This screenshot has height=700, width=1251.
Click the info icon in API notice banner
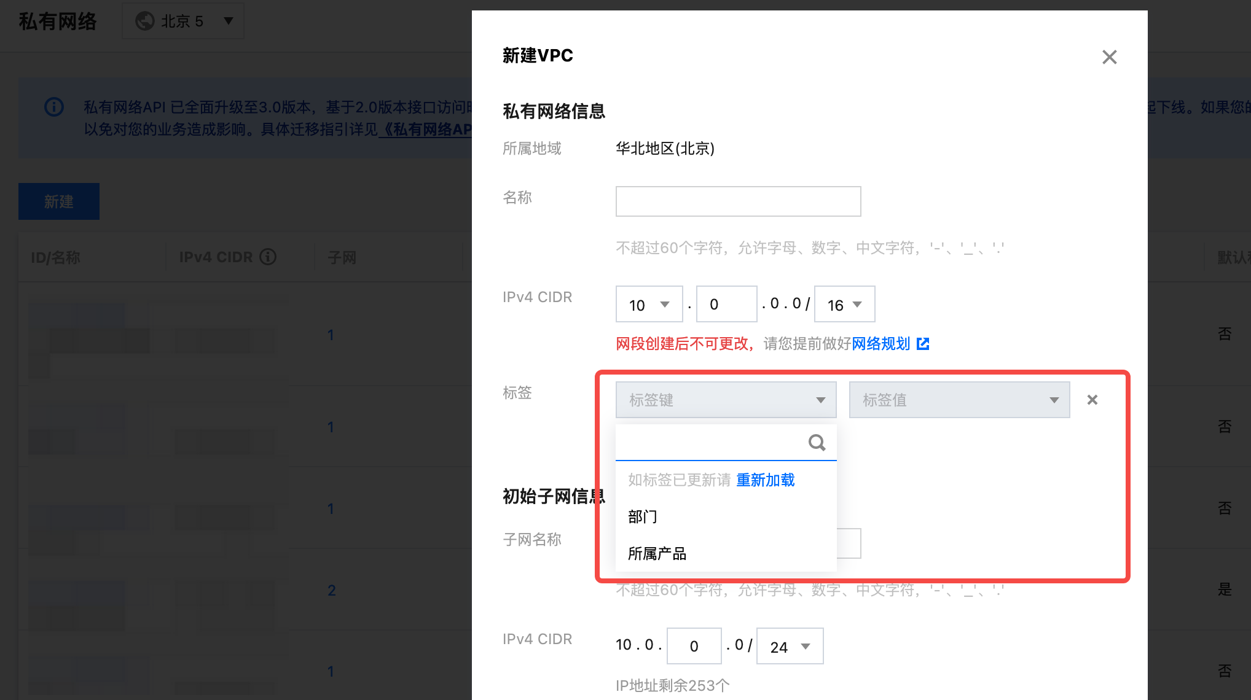click(x=54, y=107)
